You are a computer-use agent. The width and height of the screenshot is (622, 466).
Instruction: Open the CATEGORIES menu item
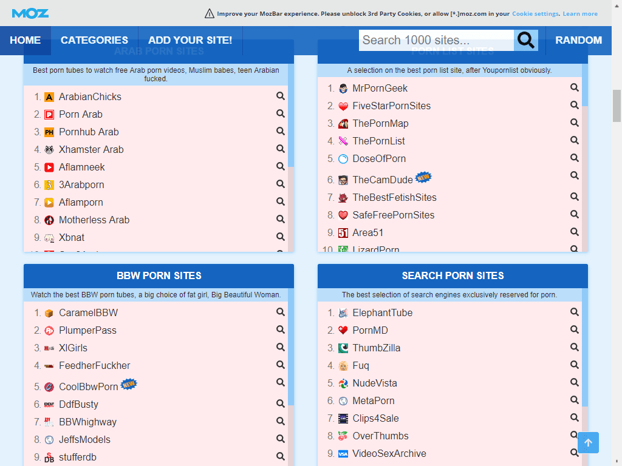(94, 41)
